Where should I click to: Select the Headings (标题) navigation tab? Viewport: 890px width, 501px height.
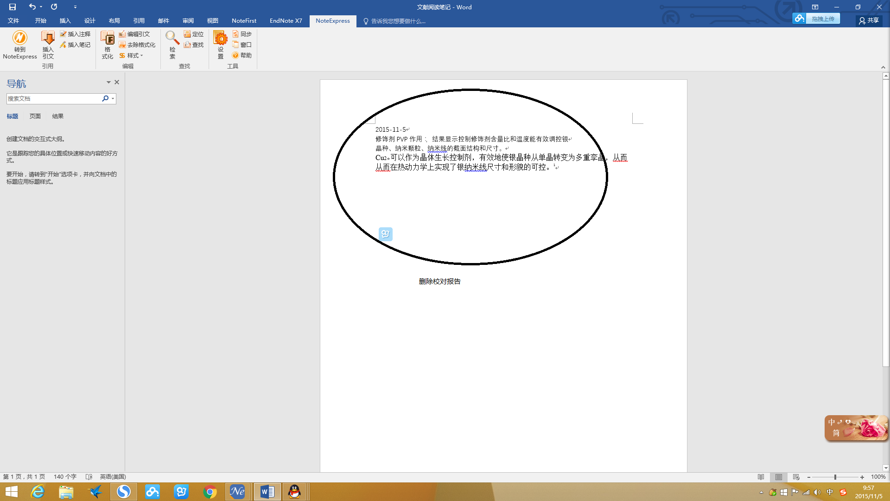click(x=13, y=116)
